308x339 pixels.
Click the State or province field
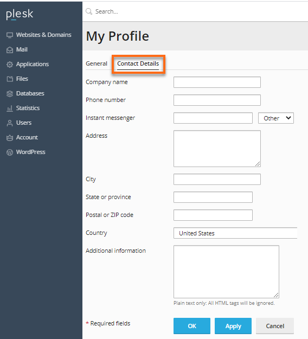(x=213, y=197)
